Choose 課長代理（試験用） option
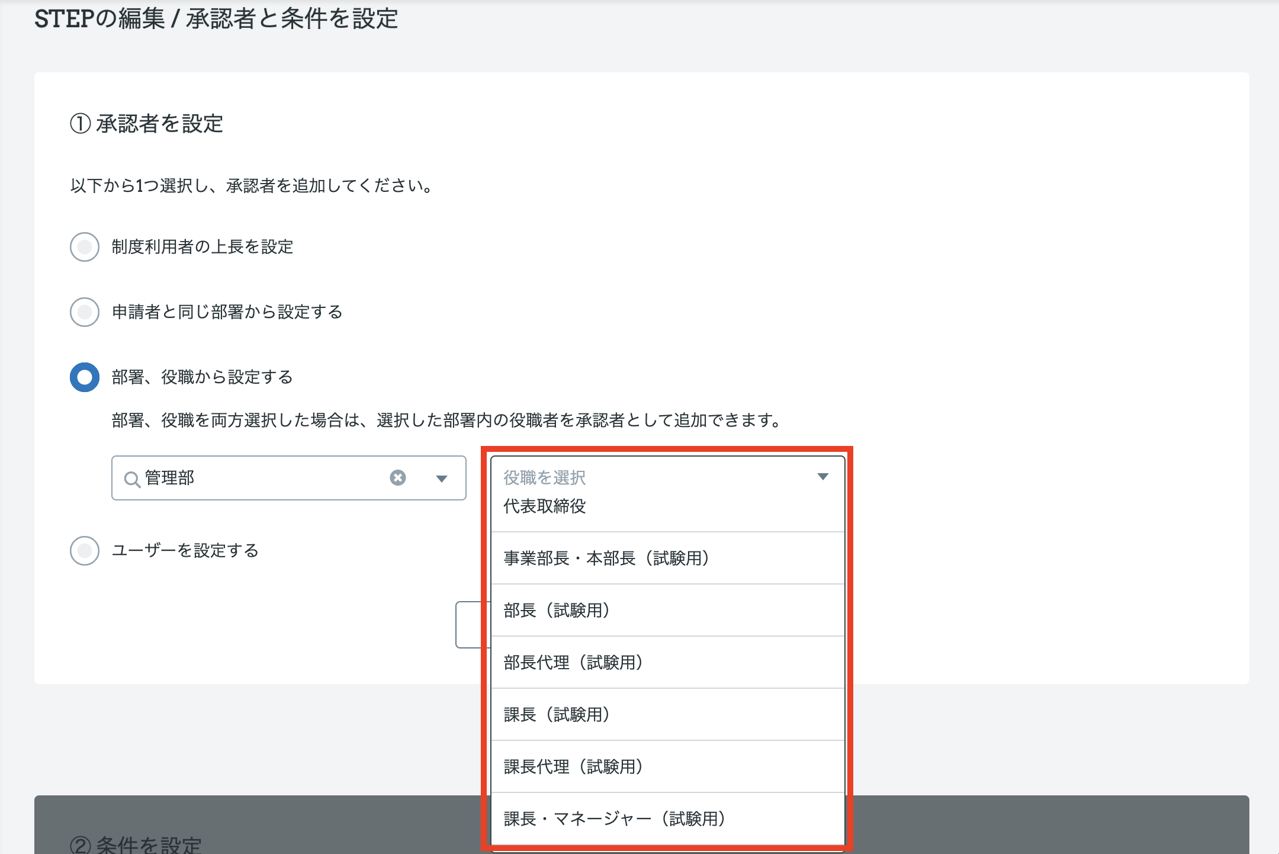This screenshot has height=854, width=1279. click(667, 767)
